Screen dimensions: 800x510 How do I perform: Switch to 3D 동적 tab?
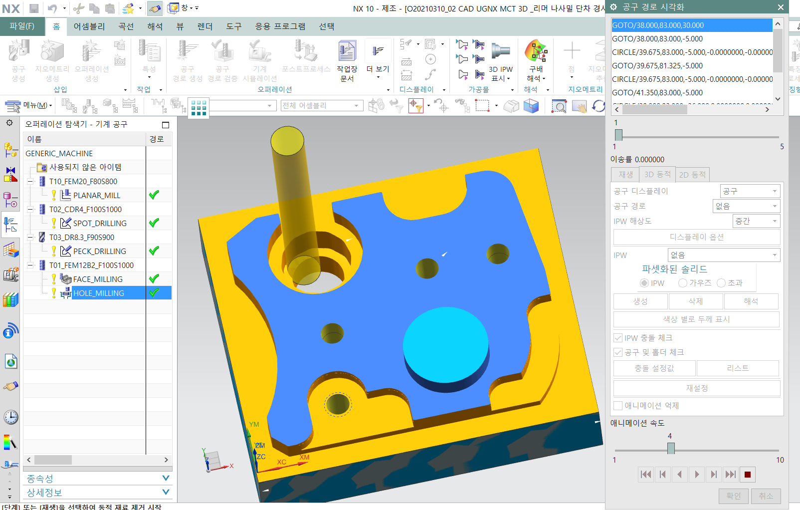(657, 174)
